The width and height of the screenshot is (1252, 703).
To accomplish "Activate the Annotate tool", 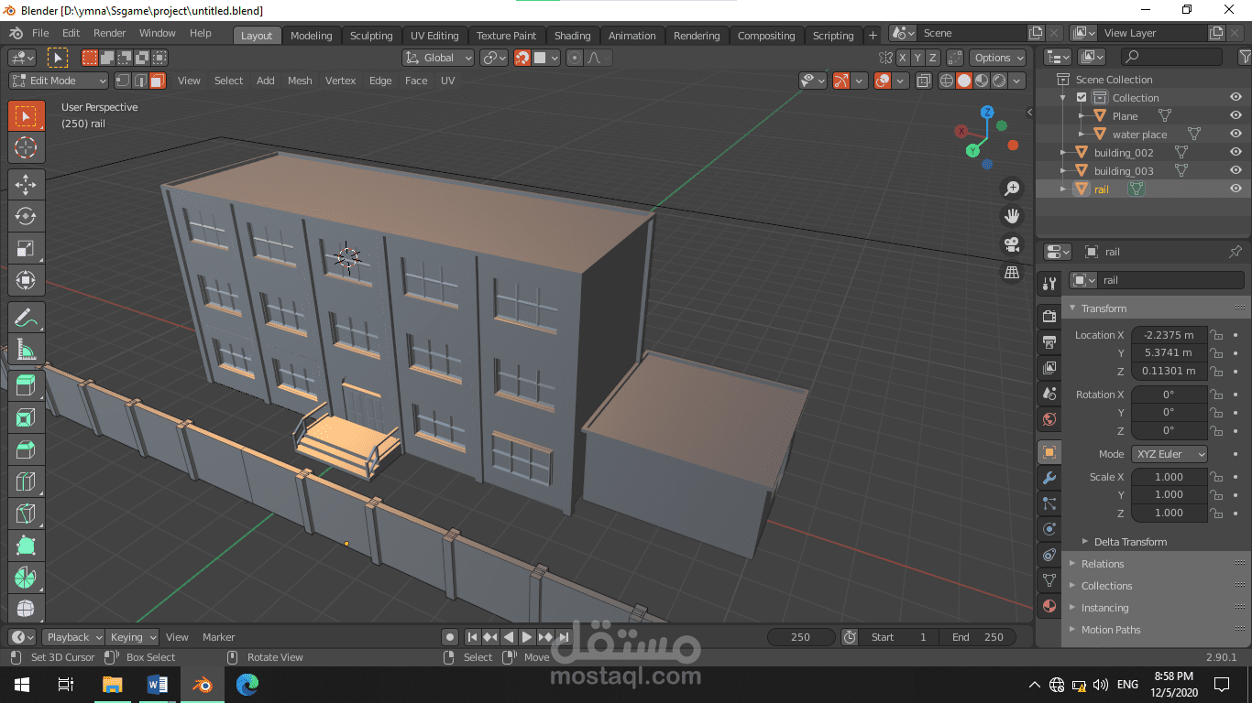I will click(26, 318).
